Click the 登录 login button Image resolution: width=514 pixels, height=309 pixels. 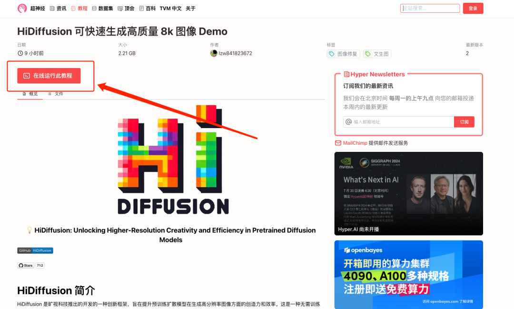(473, 8)
